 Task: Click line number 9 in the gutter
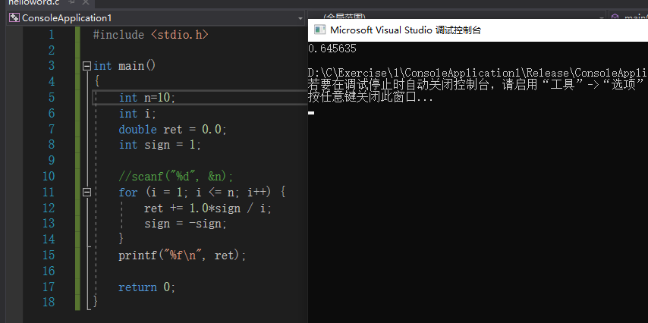[x=52, y=161]
